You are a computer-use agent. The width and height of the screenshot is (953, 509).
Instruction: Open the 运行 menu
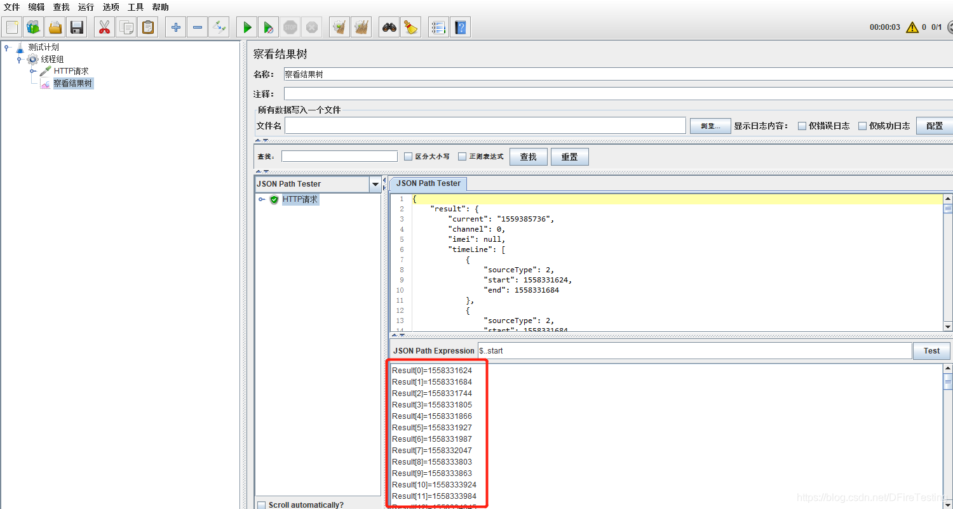86,7
